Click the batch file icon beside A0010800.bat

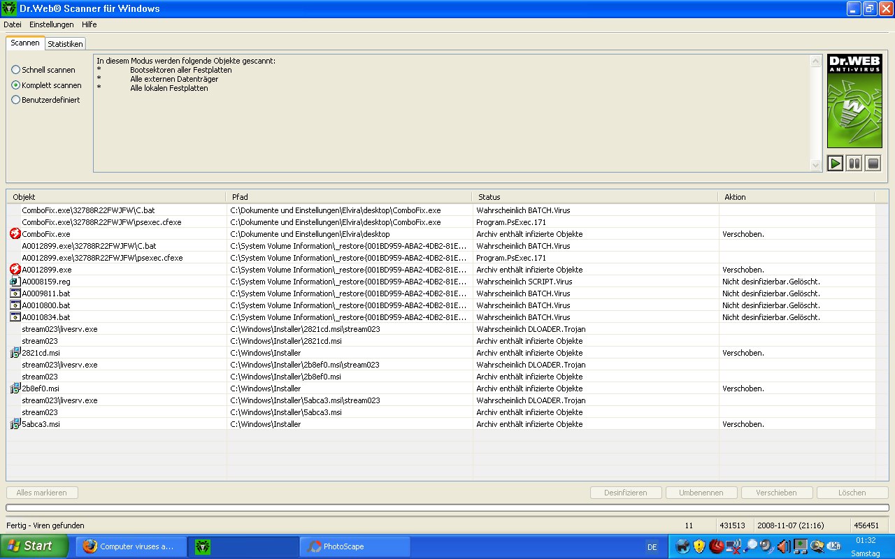pos(15,305)
